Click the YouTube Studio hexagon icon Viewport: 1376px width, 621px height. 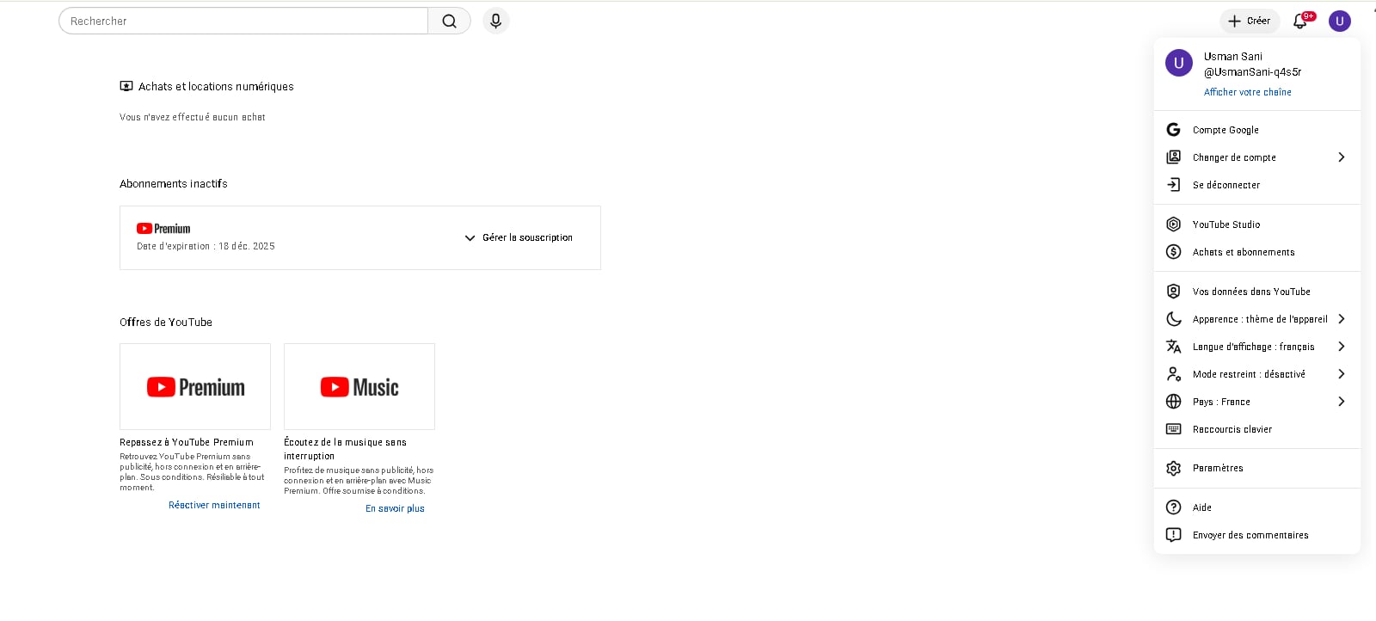pyautogui.click(x=1173, y=224)
